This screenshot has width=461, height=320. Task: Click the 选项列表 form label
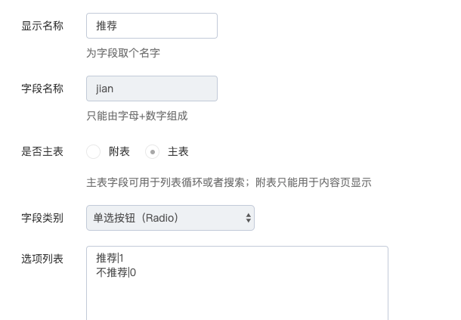pyautogui.click(x=42, y=259)
